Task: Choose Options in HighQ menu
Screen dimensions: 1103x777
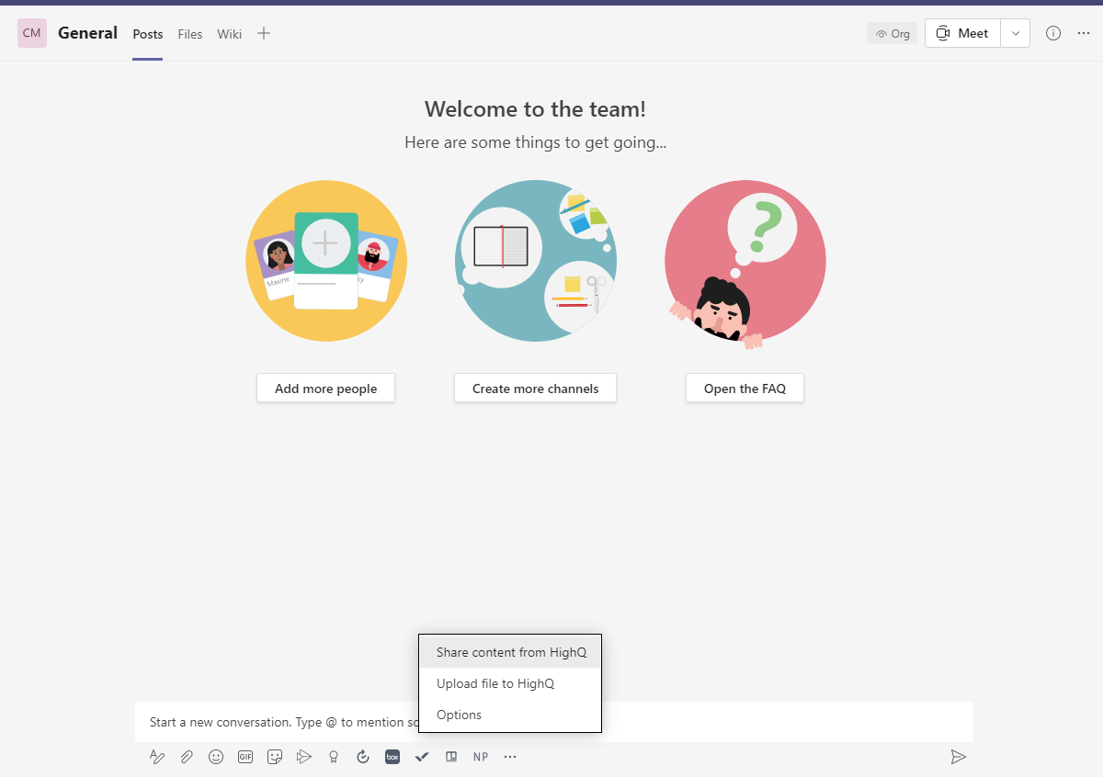Action: [510, 715]
